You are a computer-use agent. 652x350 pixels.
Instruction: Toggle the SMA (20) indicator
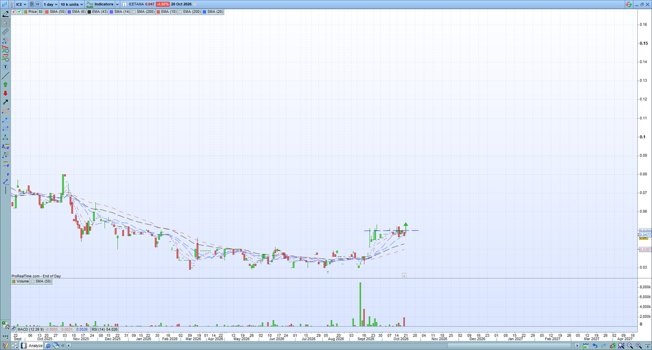212,11
